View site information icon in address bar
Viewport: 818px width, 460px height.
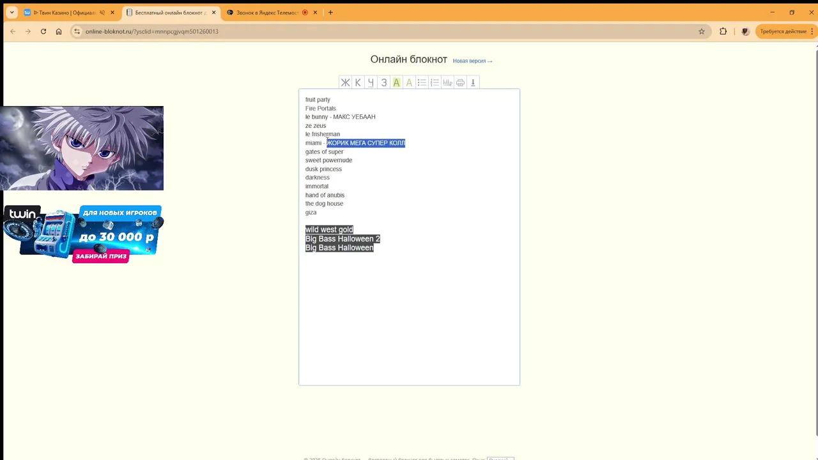tap(77, 31)
